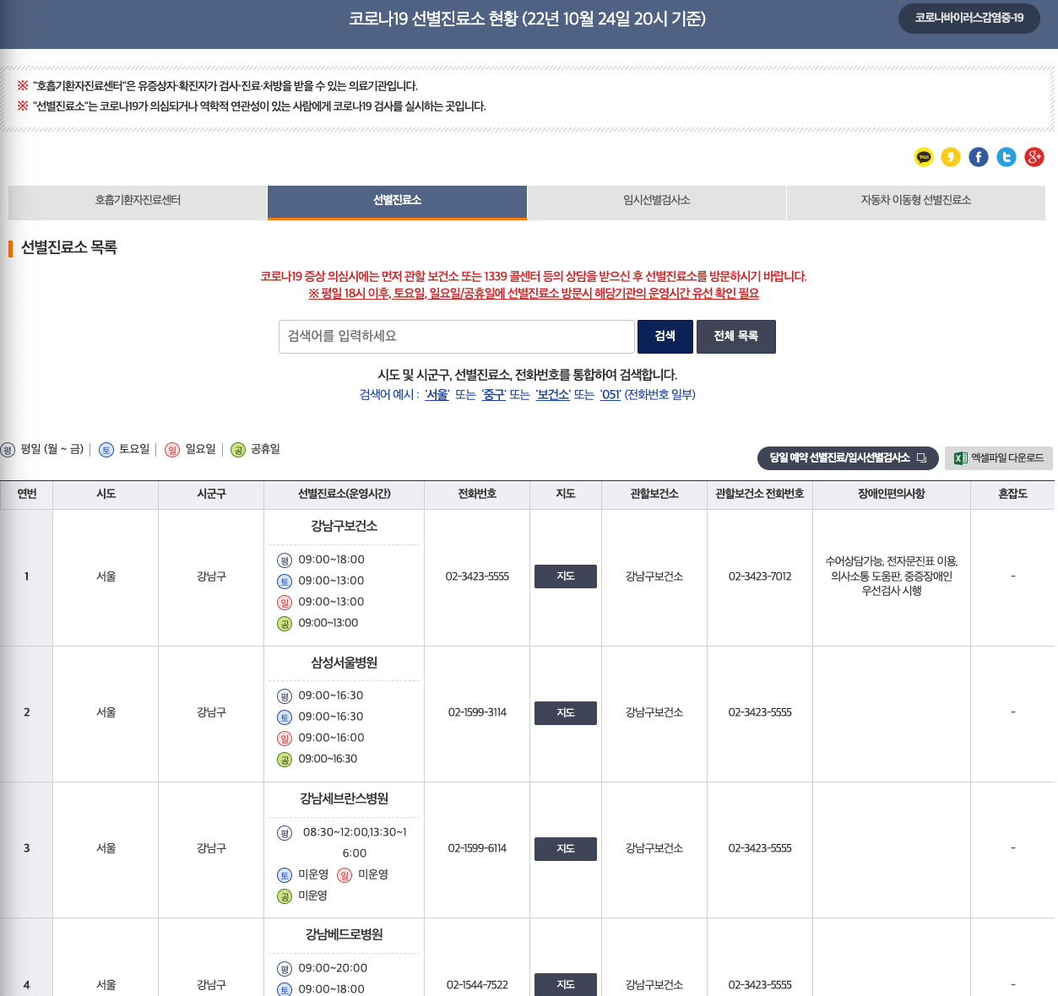The width and height of the screenshot is (1058, 996).
Task: Open 자동차 이동형 선별진료소 tab
Action: click(916, 201)
